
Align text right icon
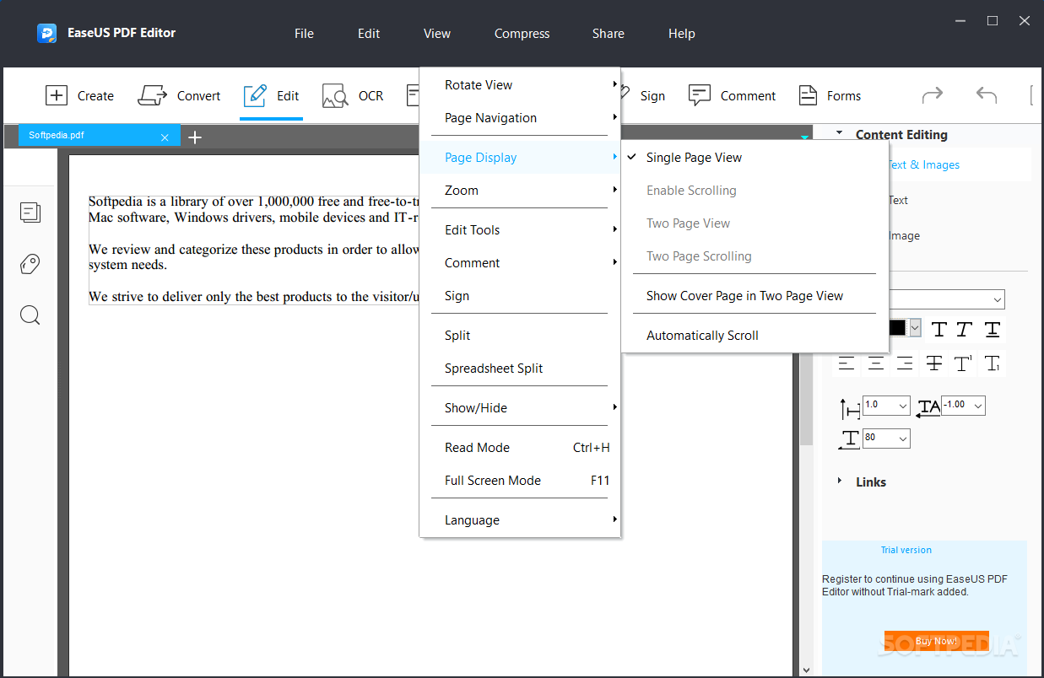point(905,363)
